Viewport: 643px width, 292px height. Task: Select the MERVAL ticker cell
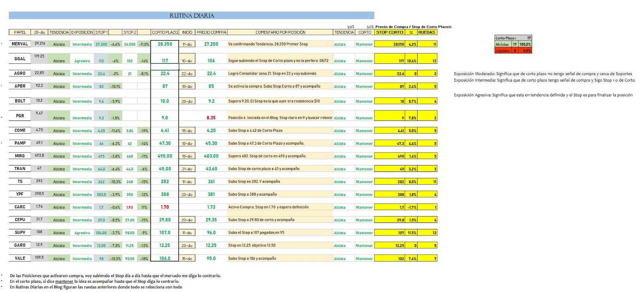[x=20, y=44]
